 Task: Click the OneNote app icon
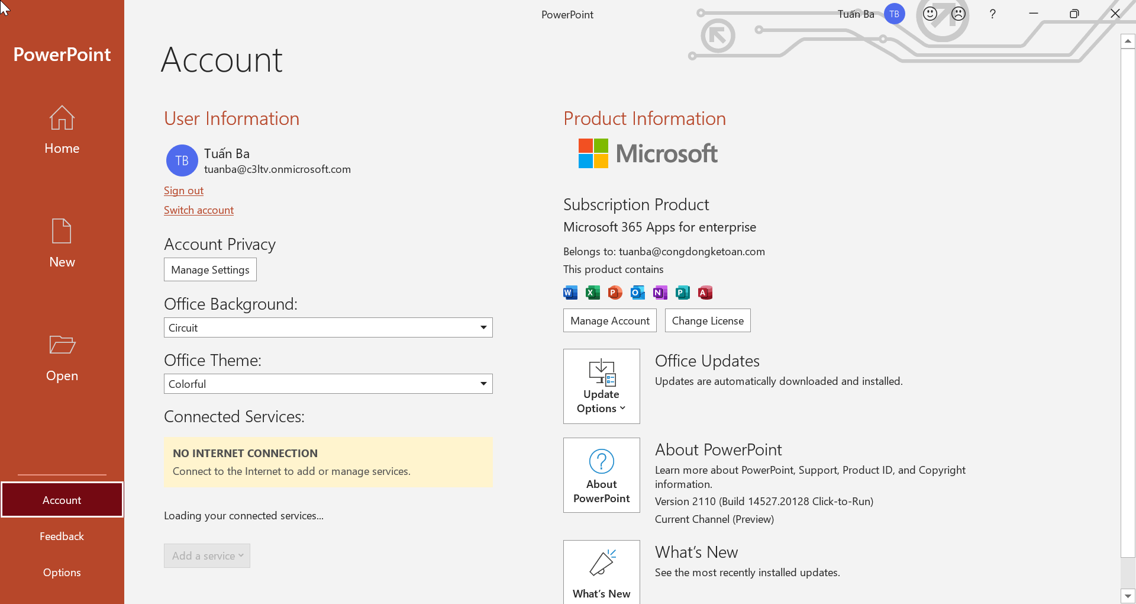tap(660, 293)
